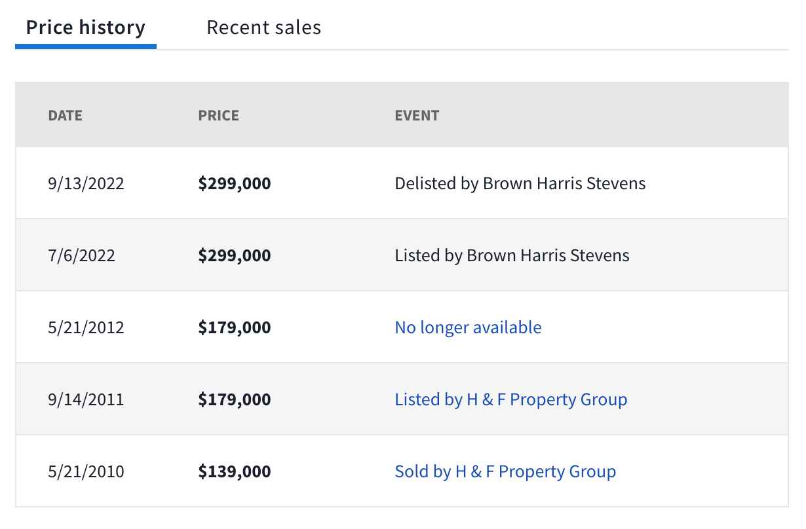Open the Recent sales tab
The image size is (806, 529).
pyautogui.click(x=263, y=27)
